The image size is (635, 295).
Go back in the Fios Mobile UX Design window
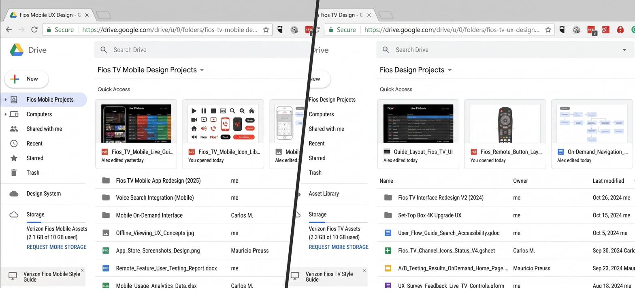(9, 30)
